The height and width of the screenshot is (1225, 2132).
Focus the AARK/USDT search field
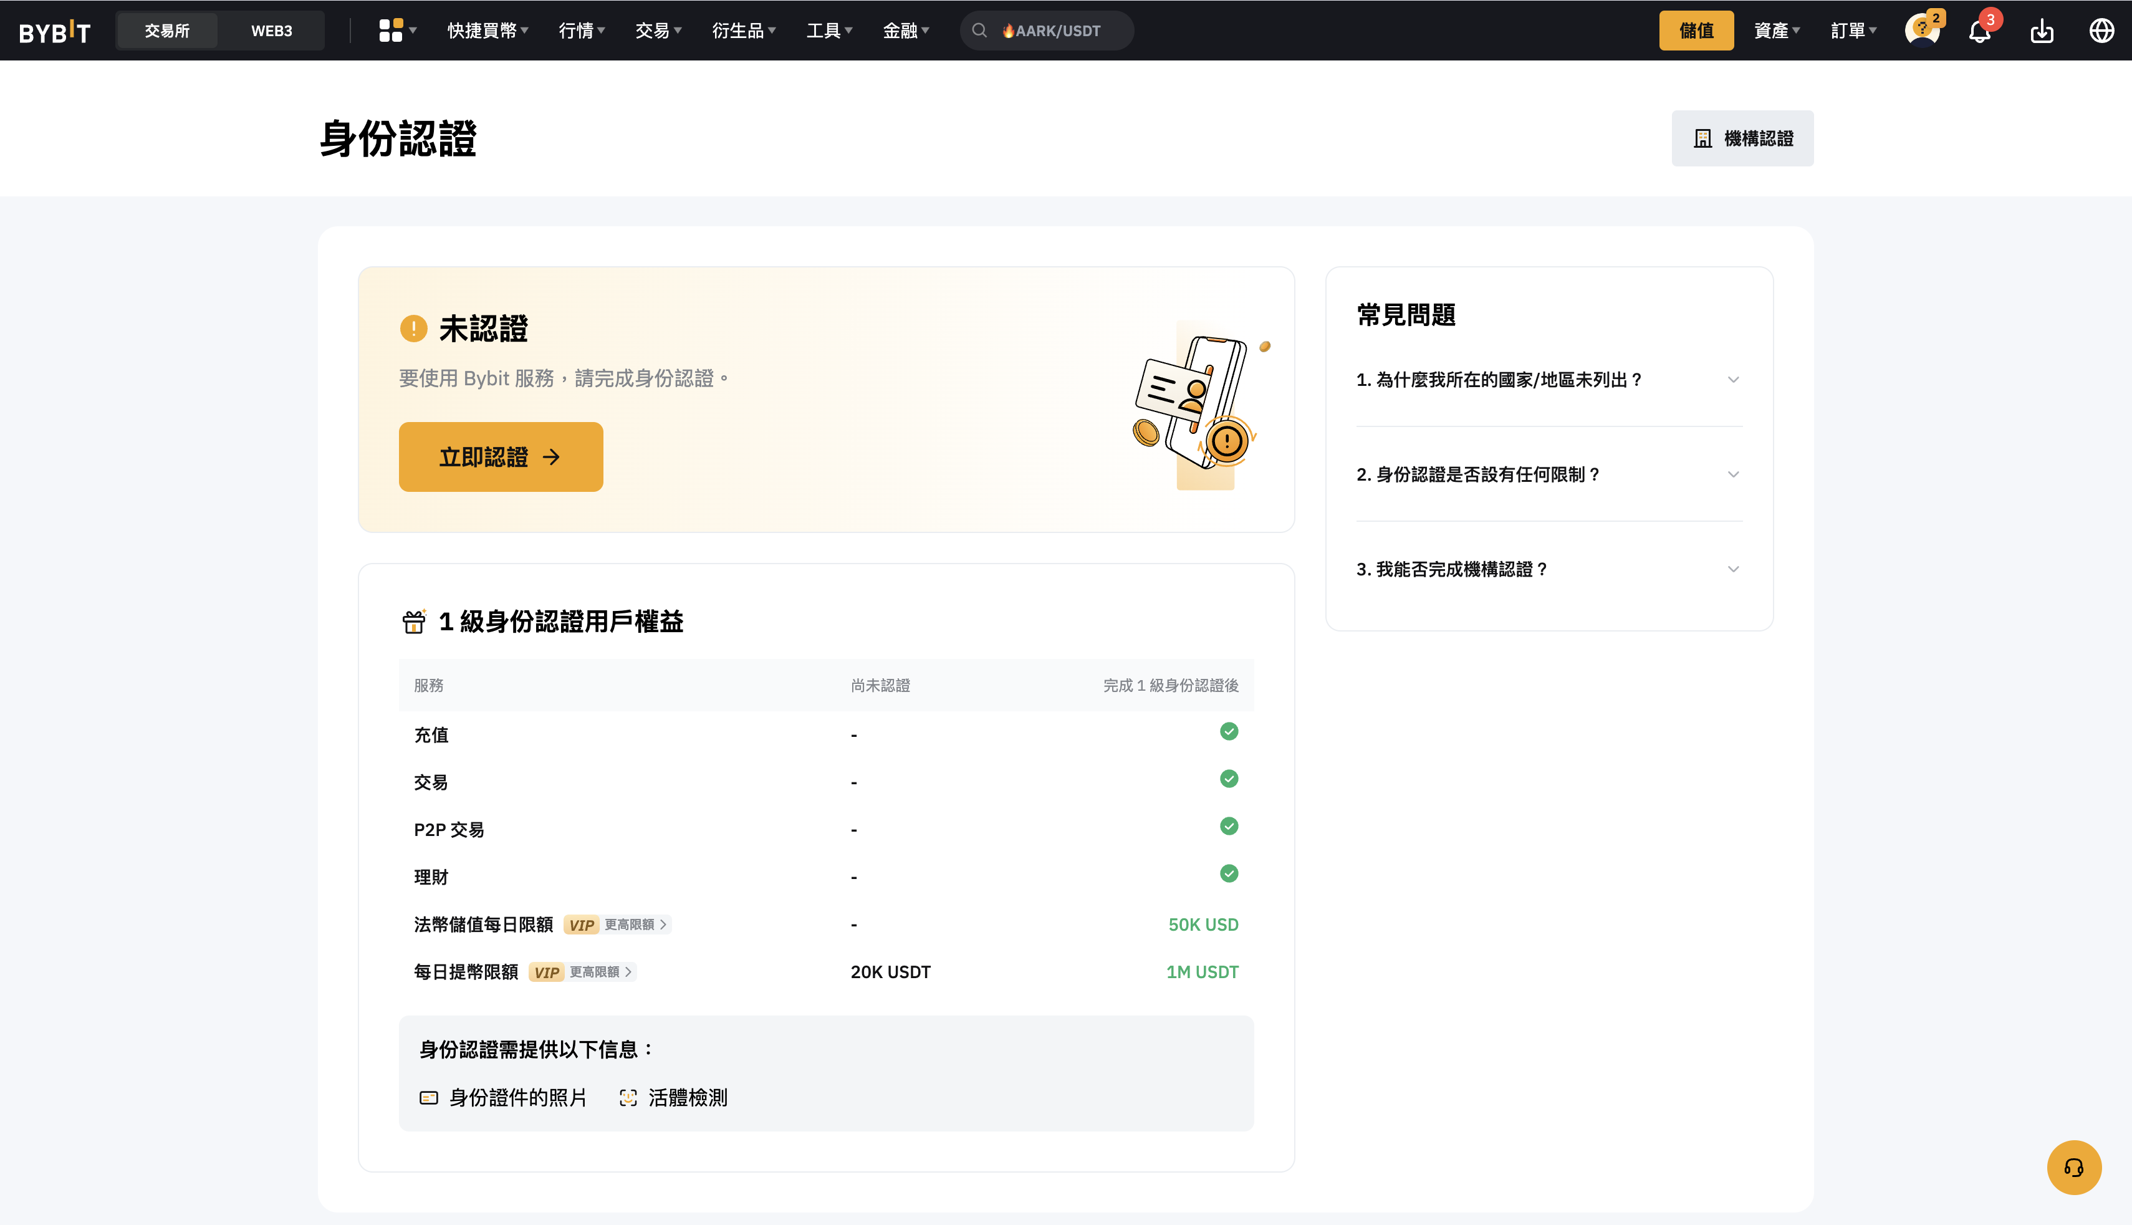click(1047, 31)
